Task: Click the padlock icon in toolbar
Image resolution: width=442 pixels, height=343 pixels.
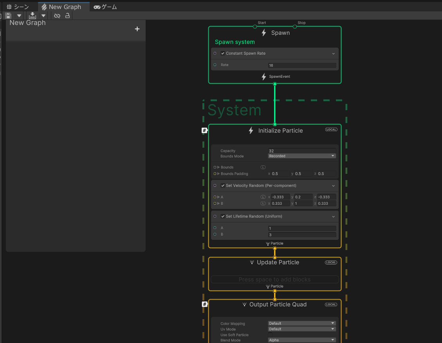Action: (67, 16)
